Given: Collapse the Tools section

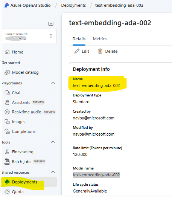Looking at the screenshot, I should pyautogui.click(x=53, y=142).
